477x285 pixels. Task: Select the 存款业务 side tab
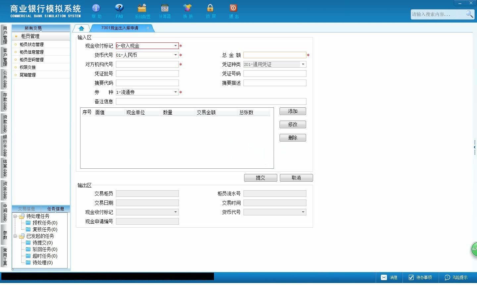pyautogui.click(x=5, y=101)
